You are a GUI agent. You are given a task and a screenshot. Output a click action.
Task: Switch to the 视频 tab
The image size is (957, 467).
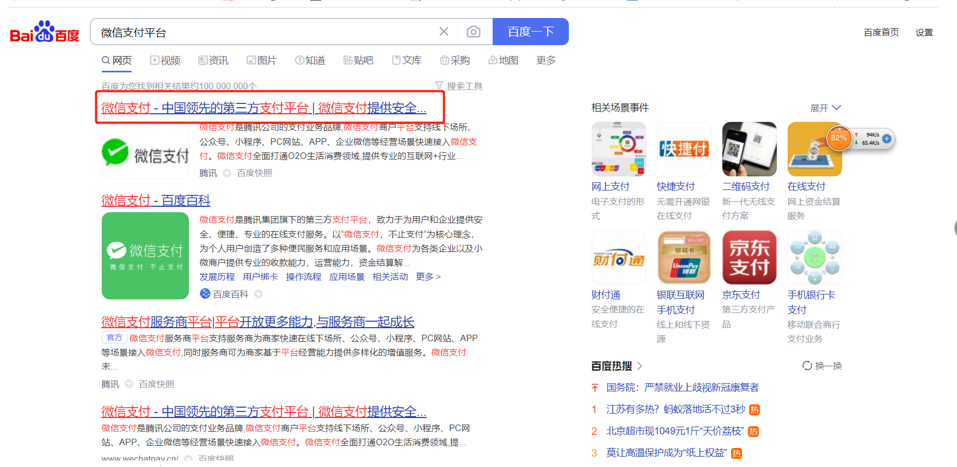coord(165,60)
